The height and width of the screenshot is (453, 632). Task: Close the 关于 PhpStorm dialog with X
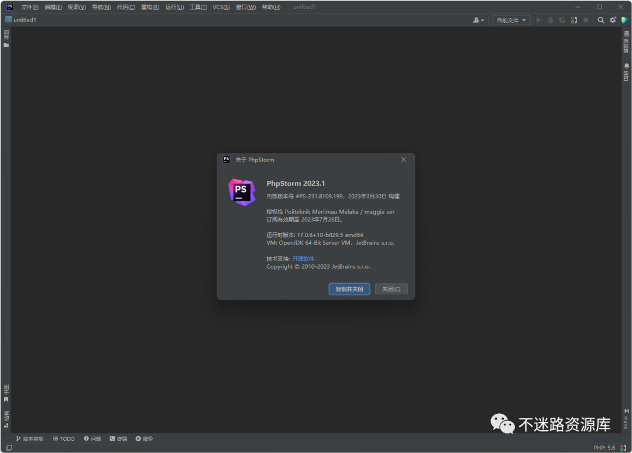[x=403, y=160]
